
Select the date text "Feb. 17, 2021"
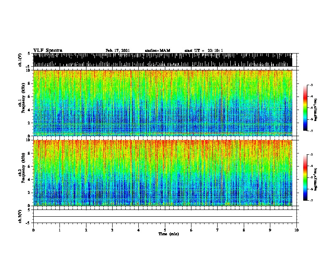coord(118,51)
